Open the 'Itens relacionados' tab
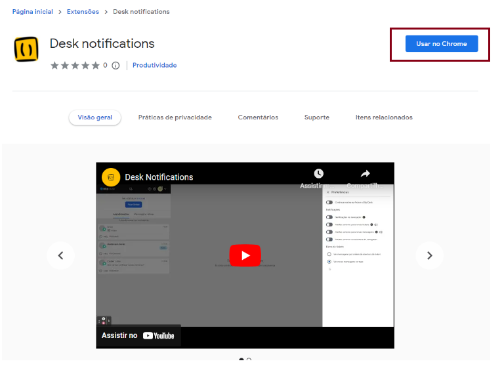The image size is (502, 376). [384, 117]
